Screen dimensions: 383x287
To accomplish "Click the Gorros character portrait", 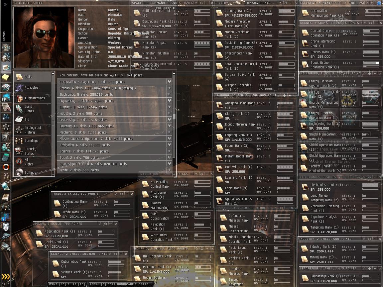I will (44, 38).
